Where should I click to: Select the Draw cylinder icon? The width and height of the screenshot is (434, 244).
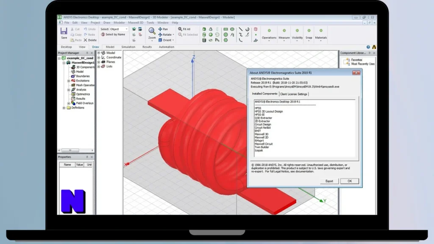coord(204,35)
